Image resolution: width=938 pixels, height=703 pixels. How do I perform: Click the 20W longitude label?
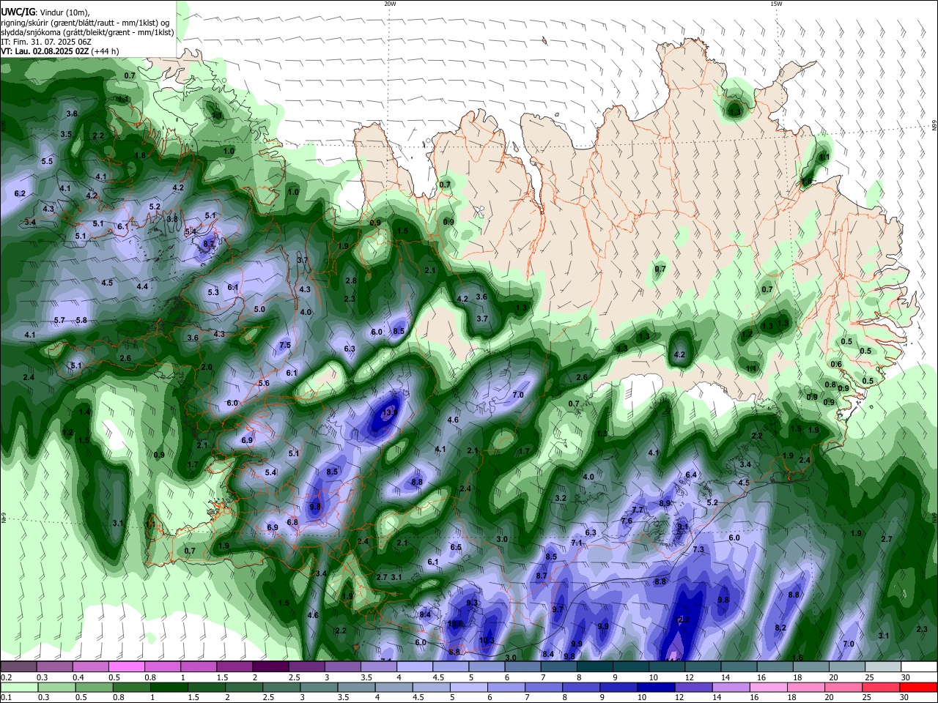pos(390,4)
